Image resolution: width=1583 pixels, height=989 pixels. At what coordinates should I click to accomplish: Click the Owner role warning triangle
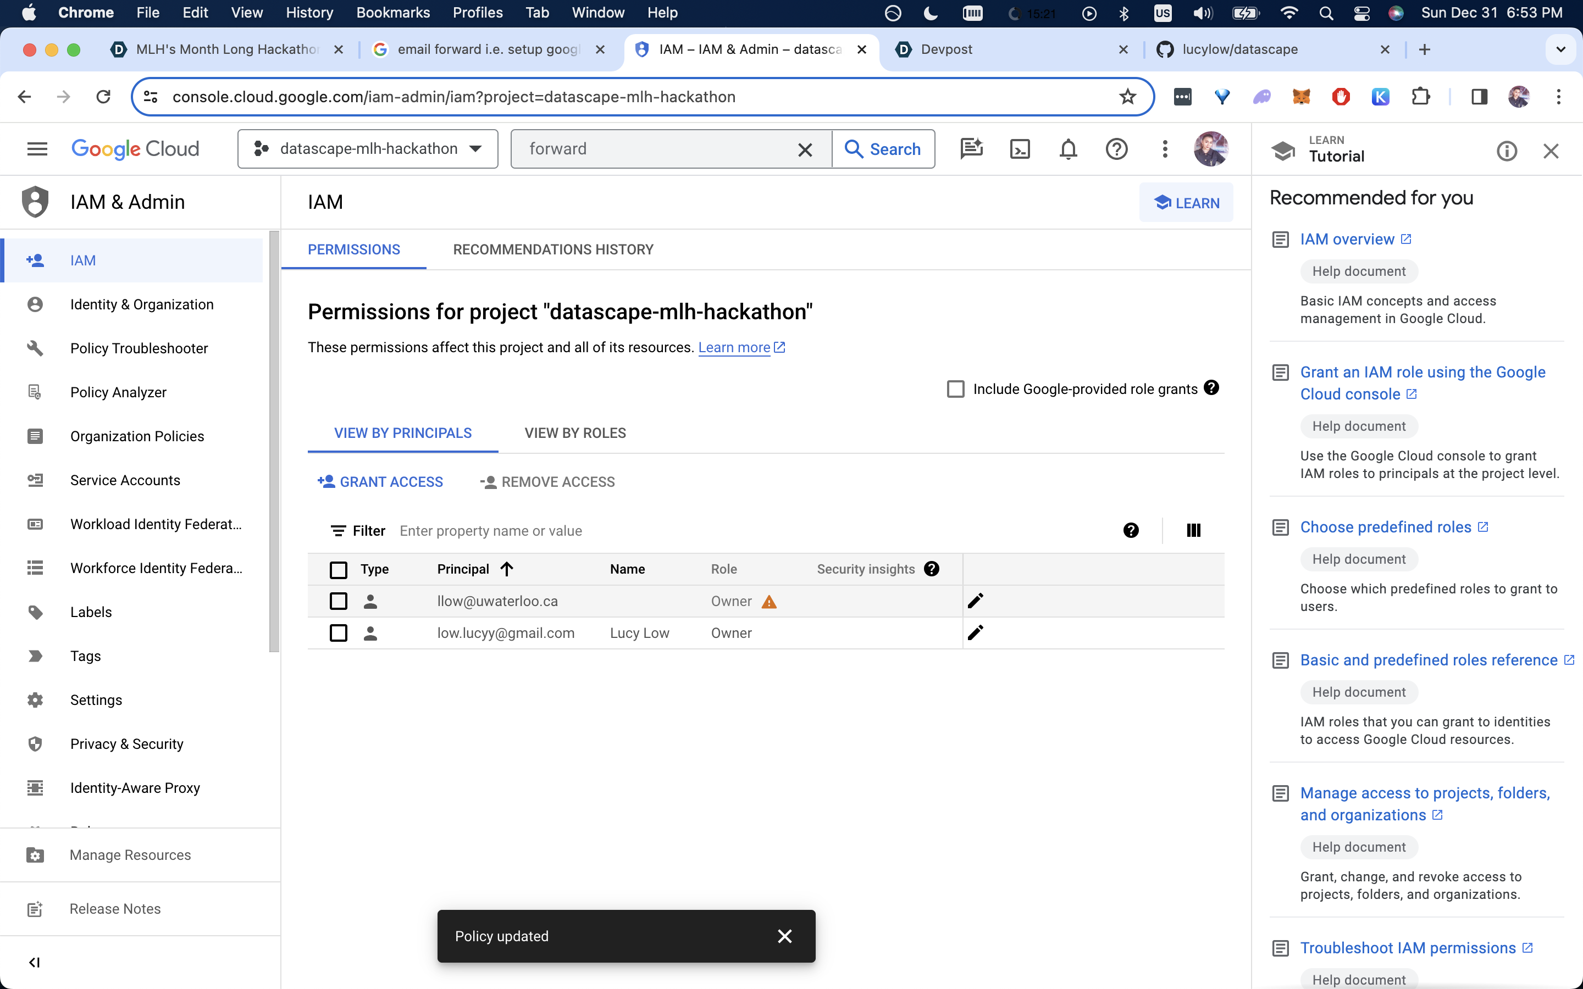770,602
